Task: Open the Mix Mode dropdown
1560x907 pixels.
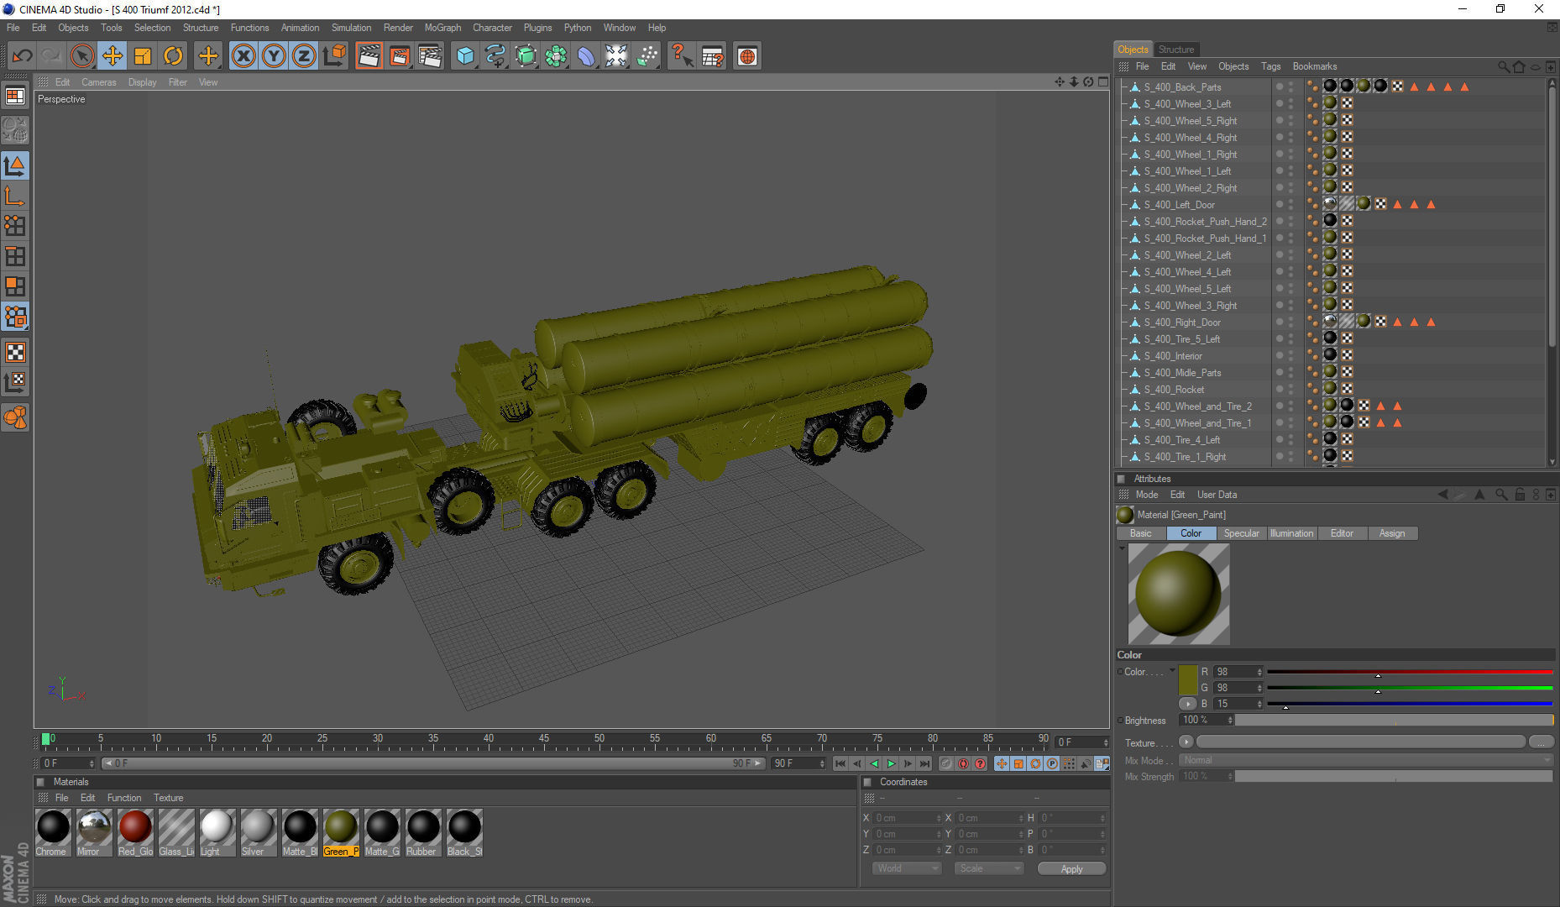Action: click(x=1365, y=760)
